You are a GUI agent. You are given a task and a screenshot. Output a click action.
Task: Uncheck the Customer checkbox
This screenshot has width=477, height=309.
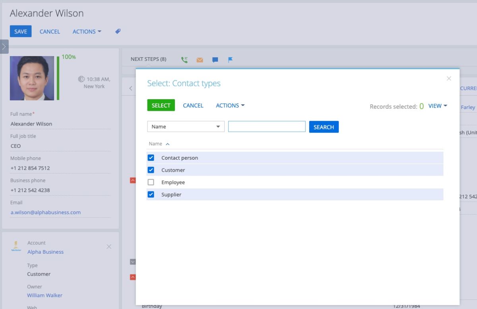[x=151, y=170]
